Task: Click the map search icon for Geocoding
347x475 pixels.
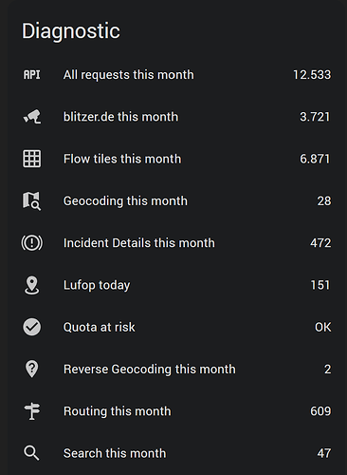Action: point(32,201)
